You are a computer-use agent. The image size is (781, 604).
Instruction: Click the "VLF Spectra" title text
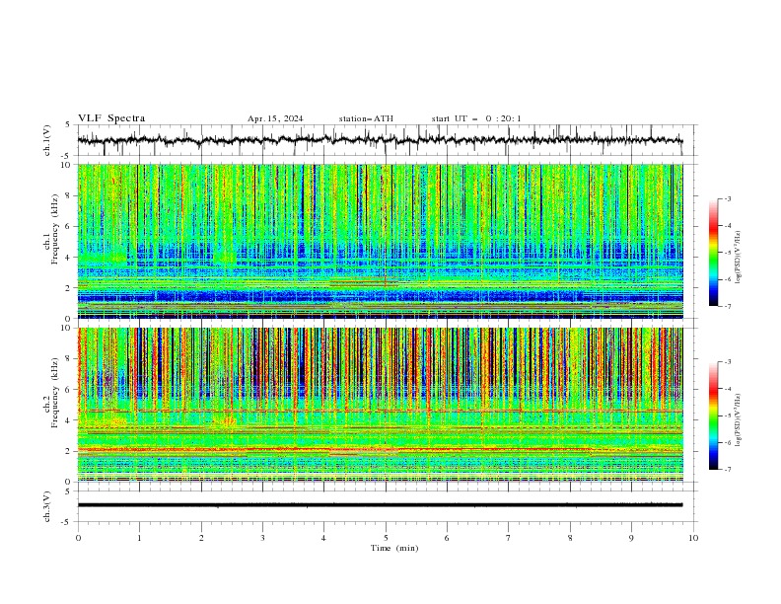[111, 118]
